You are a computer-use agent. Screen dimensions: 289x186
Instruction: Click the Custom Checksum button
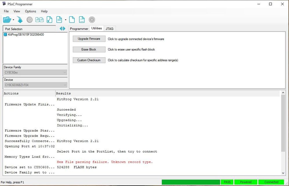(x=89, y=60)
